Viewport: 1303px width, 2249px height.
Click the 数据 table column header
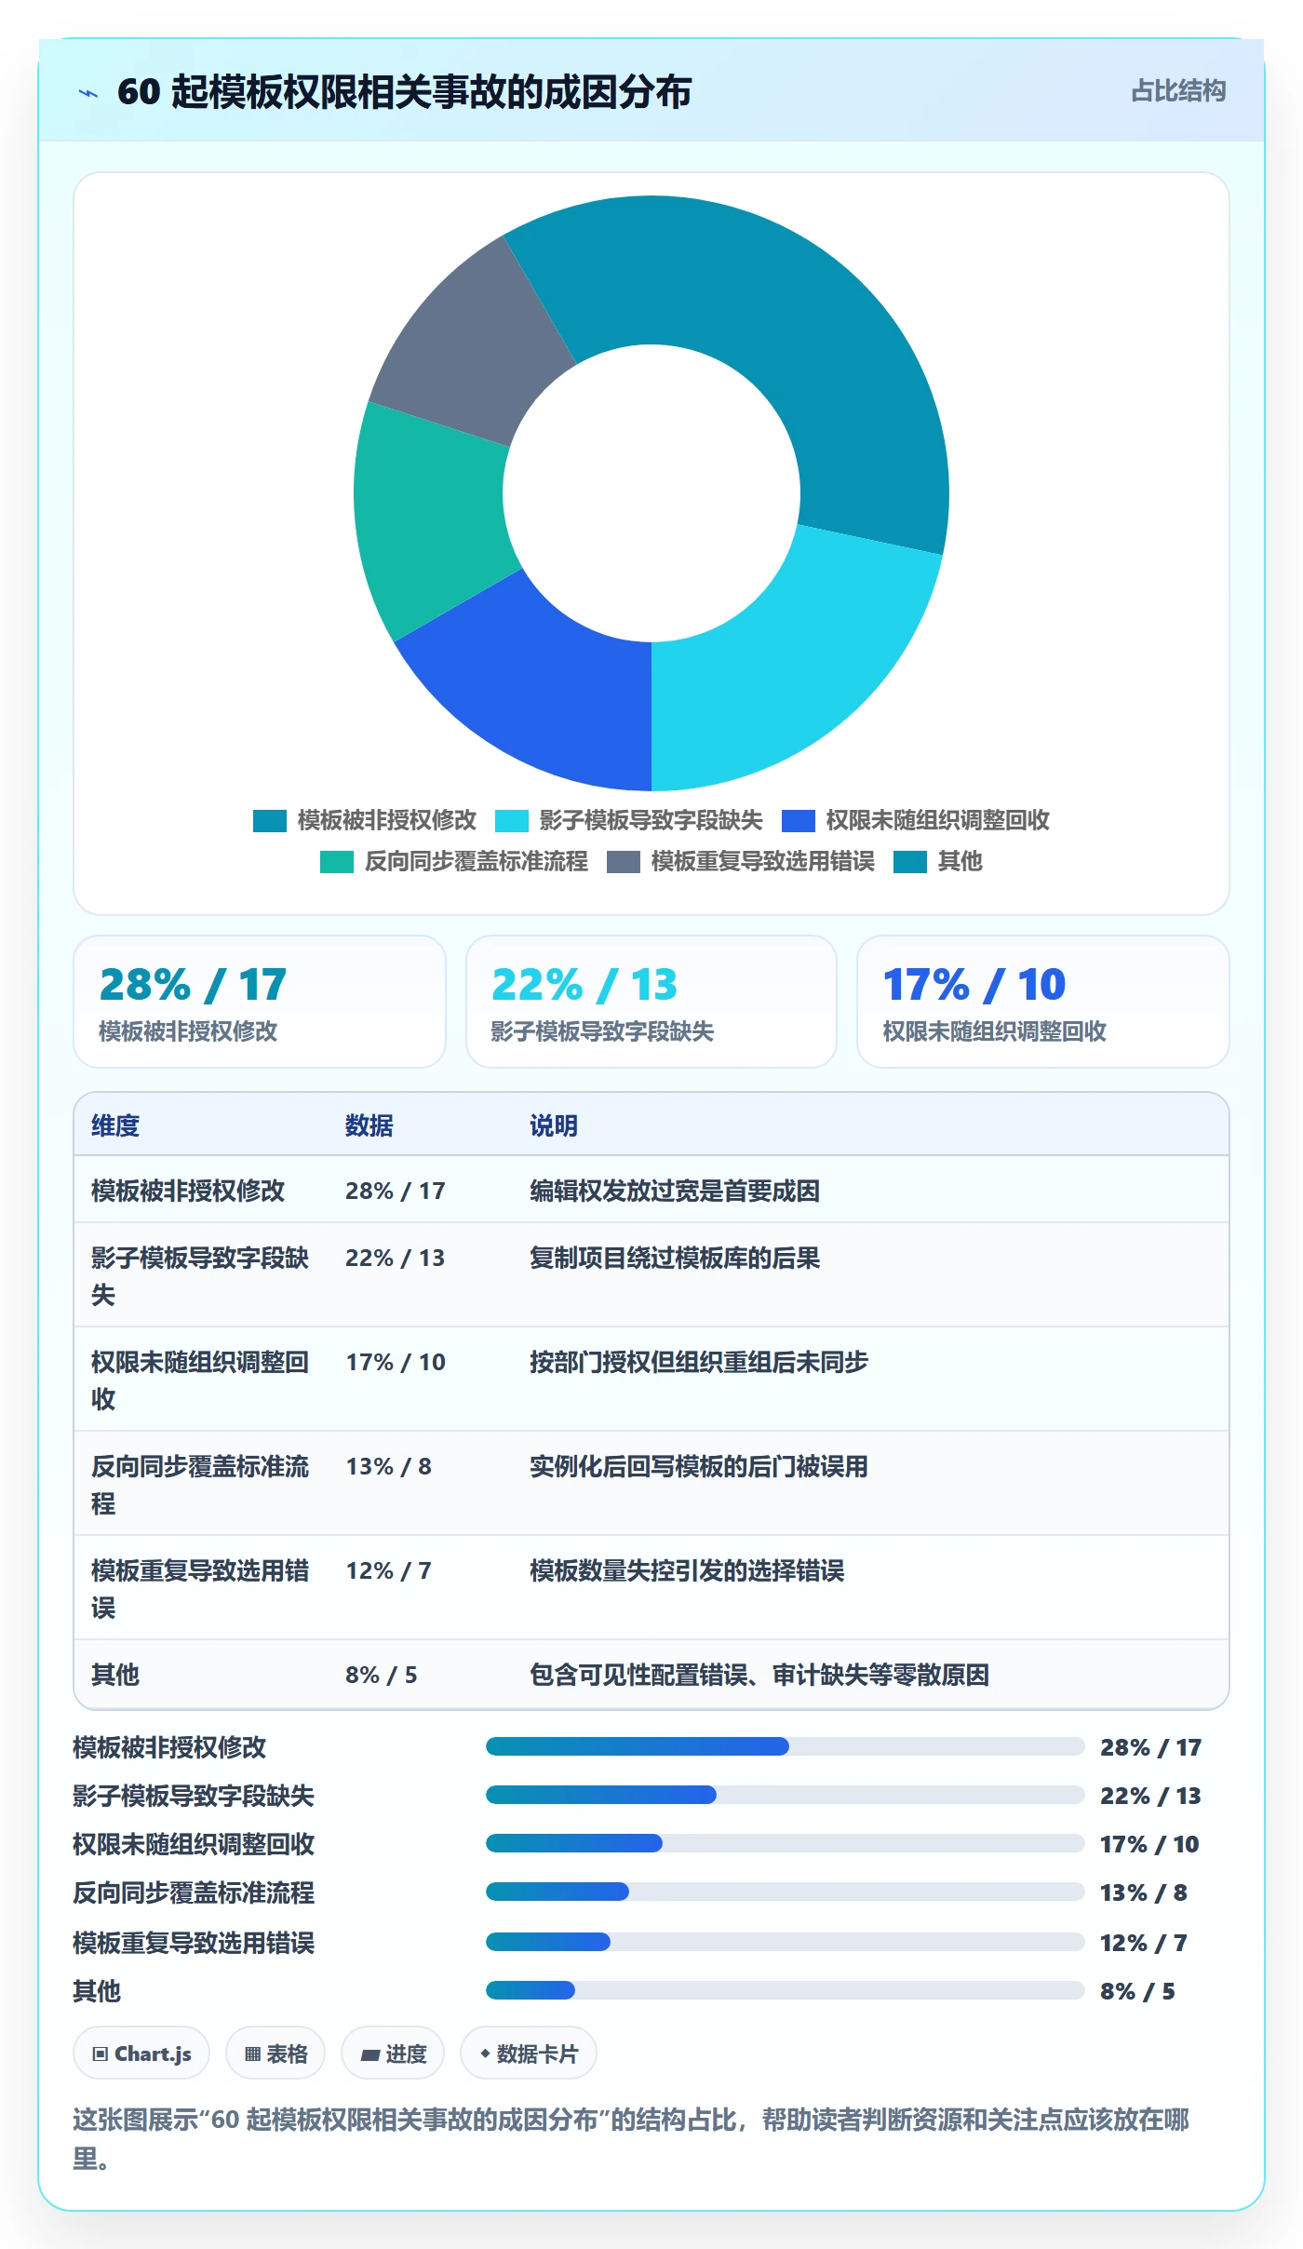(x=369, y=1125)
